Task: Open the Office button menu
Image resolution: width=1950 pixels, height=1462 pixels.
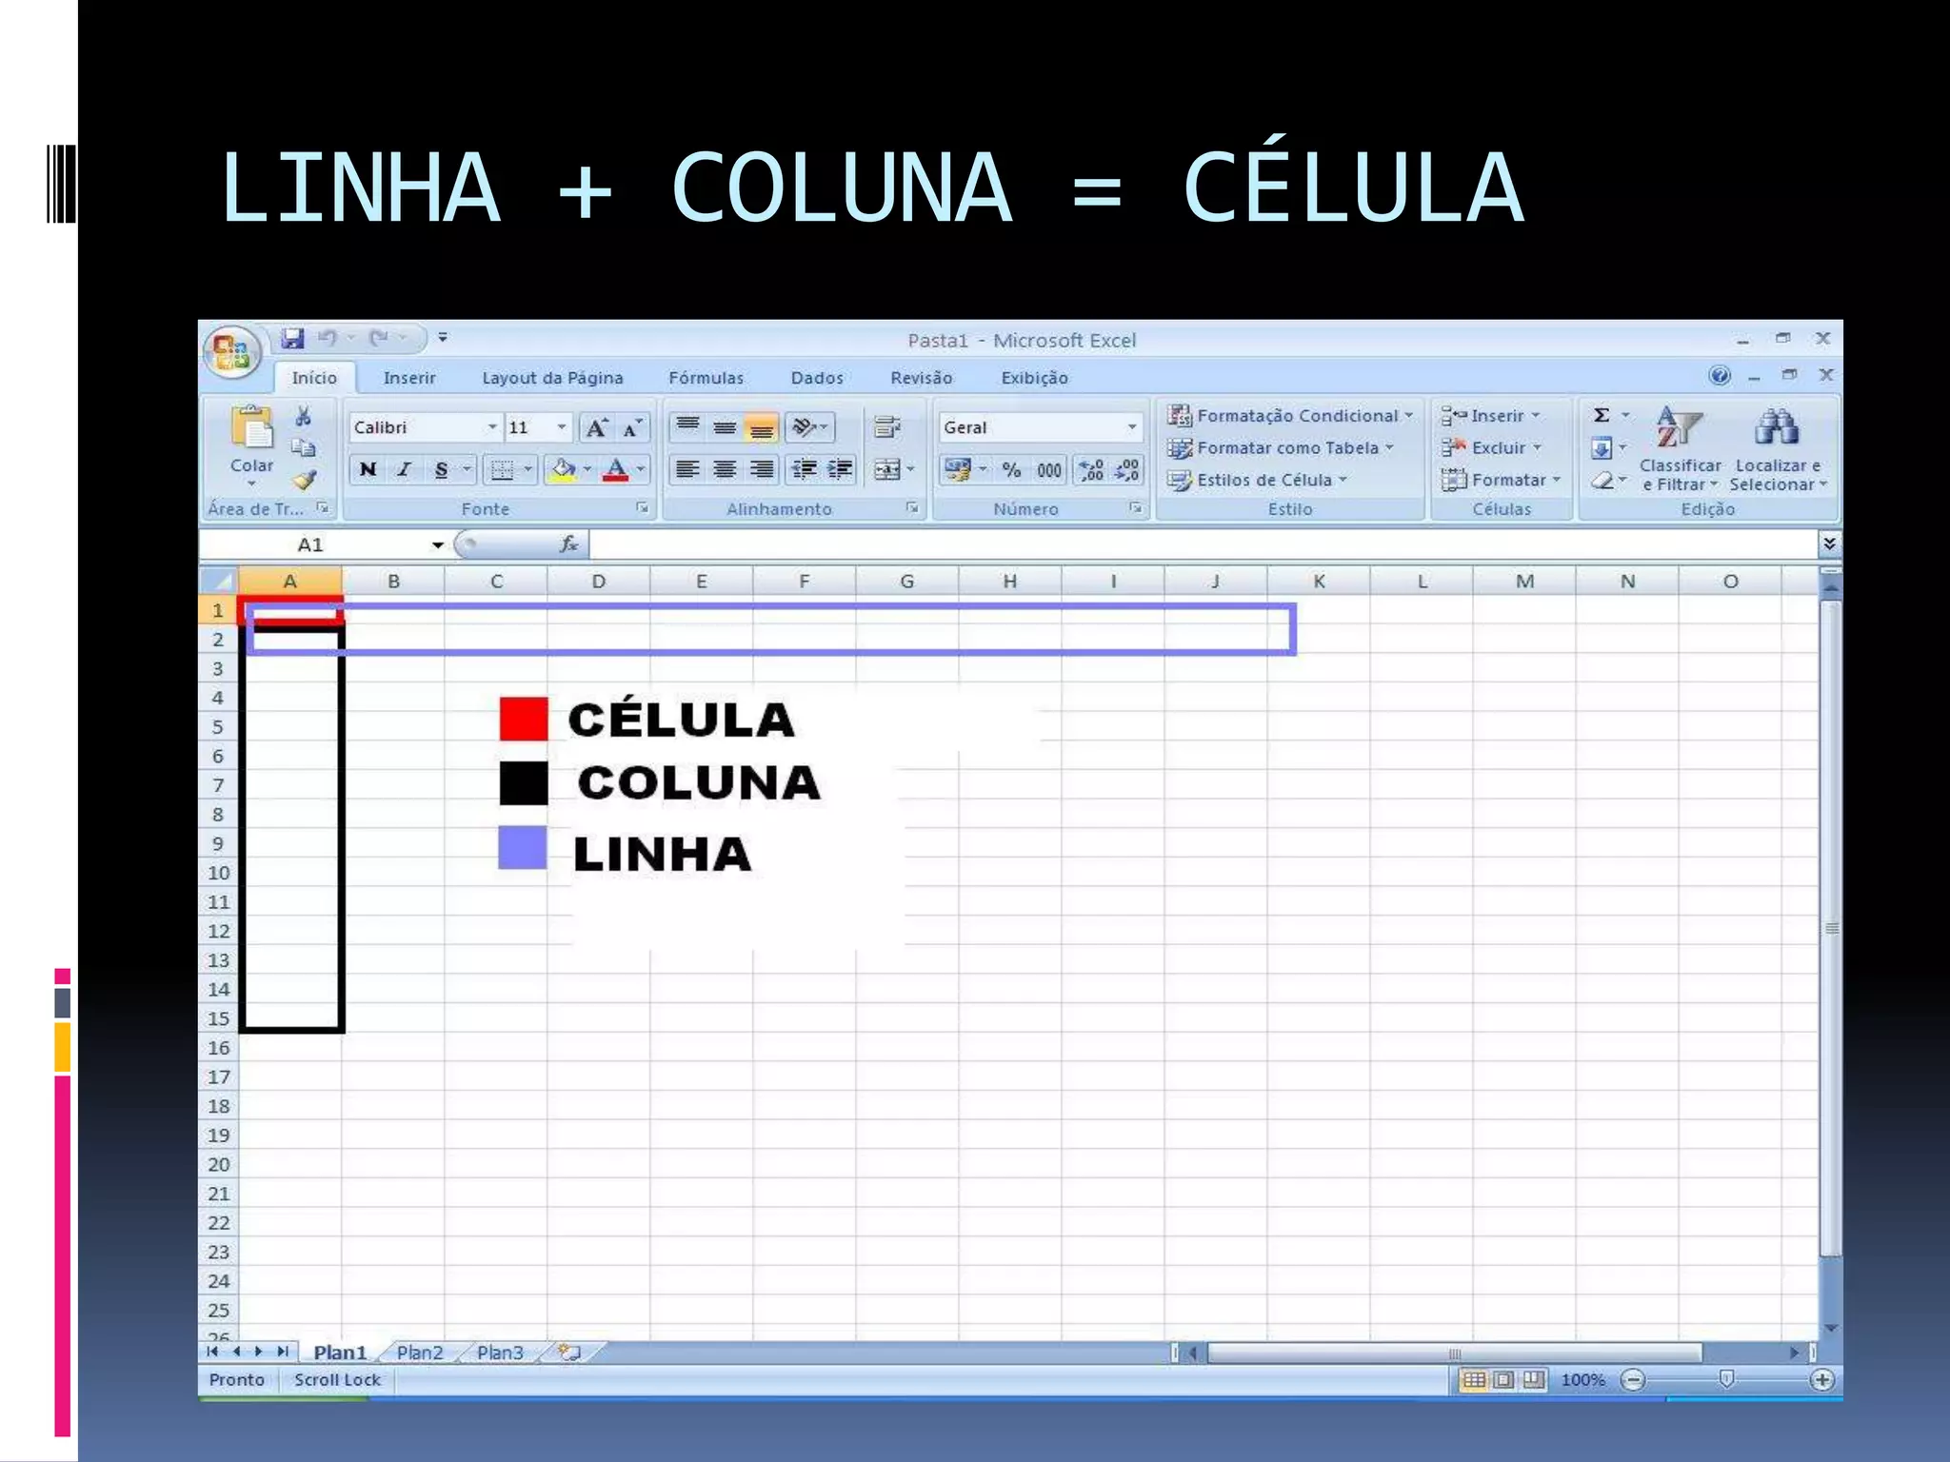Action: pos(231,354)
